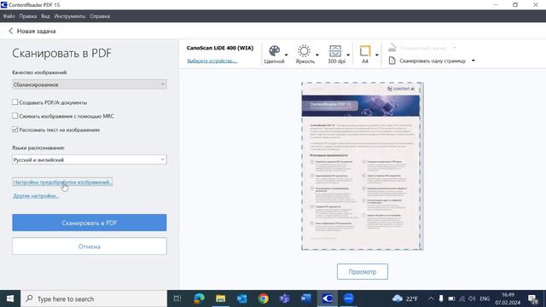
Task: Expand Сканировать одну страницу dropdown arrow
Action: (473, 61)
